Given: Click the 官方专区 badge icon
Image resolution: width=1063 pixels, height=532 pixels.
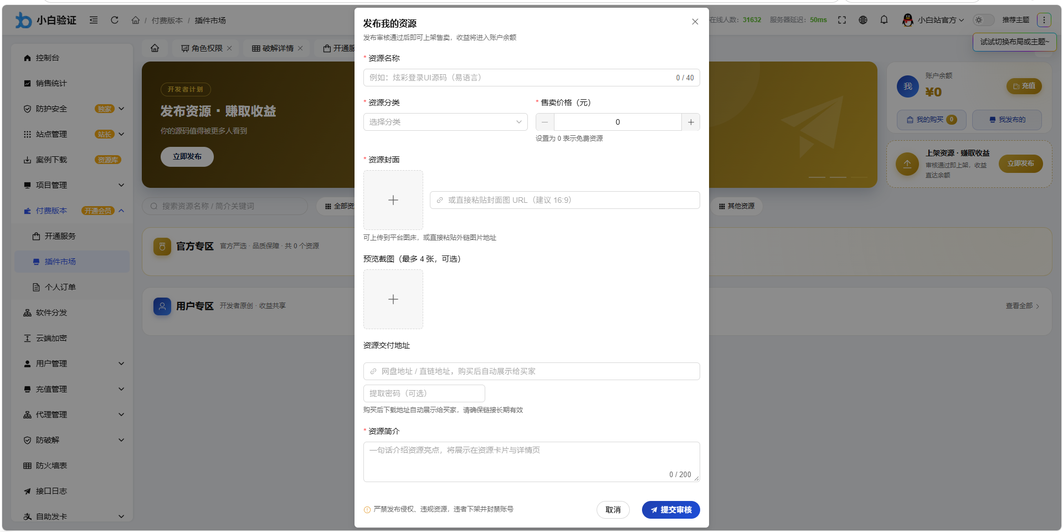Looking at the screenshot, I should [x=162, y=247].
